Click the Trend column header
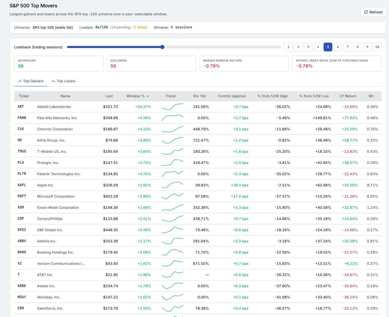The image size is (389, 317). [x=171, y=96]
